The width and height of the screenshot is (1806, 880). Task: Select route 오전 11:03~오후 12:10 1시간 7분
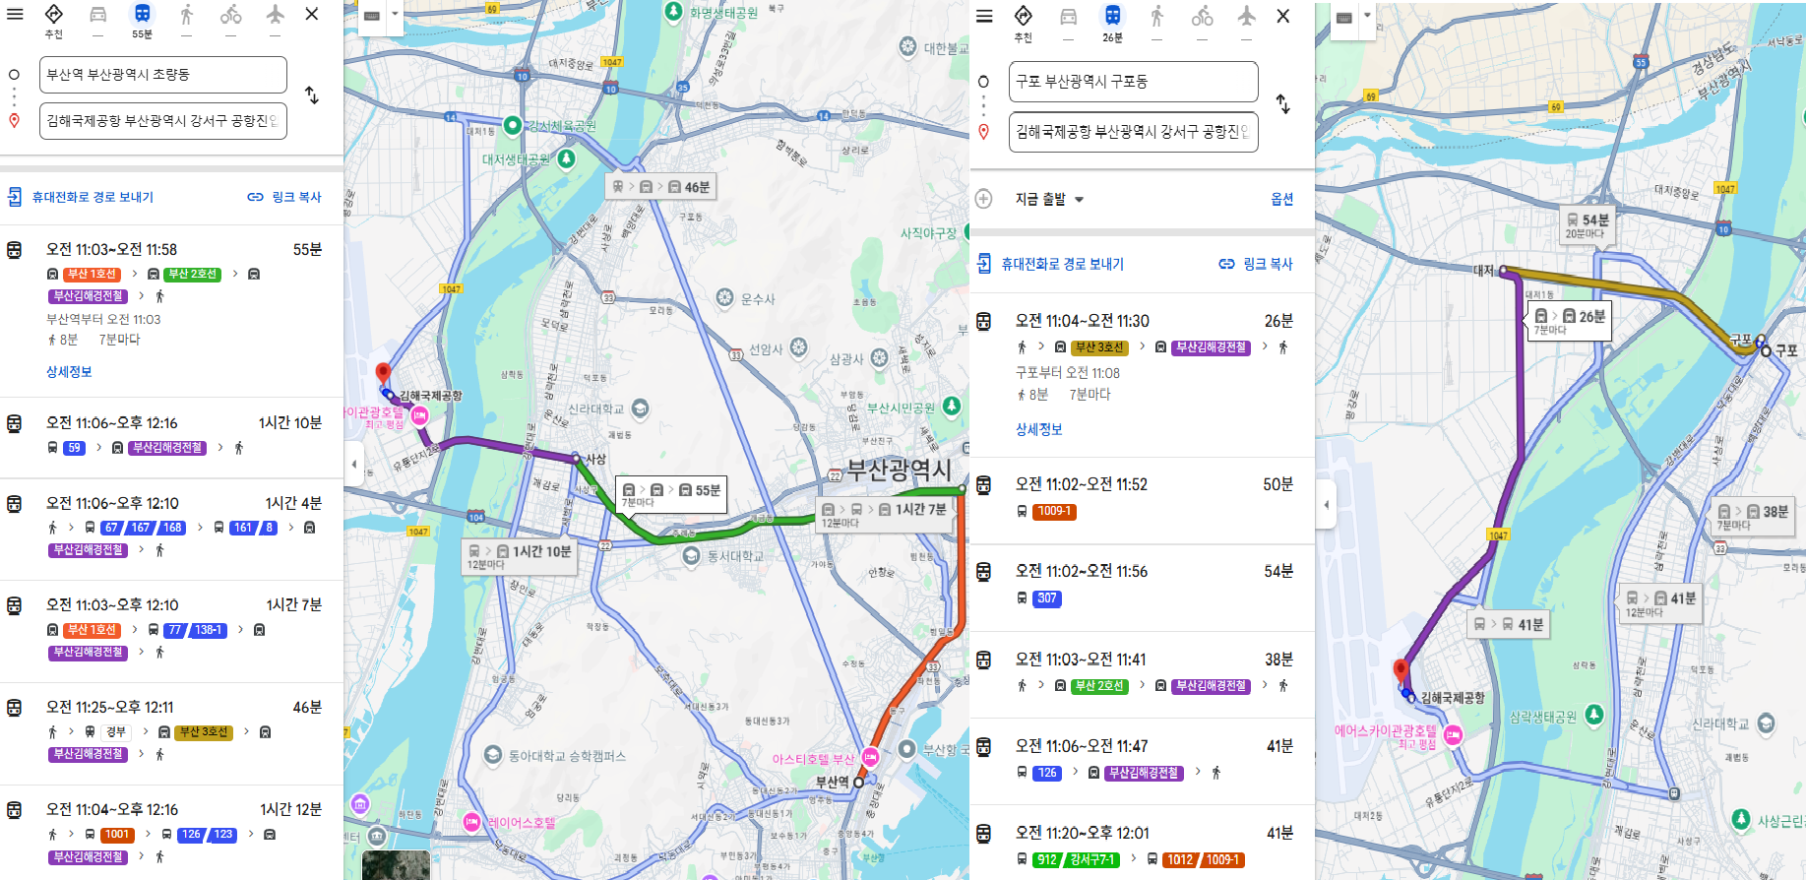[x=171, y=631]
